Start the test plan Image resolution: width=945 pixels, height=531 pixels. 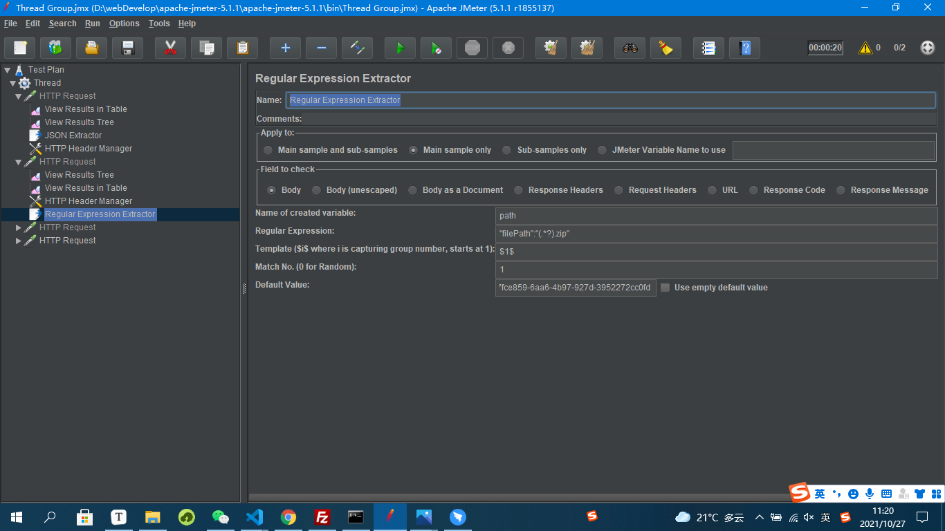(x=399, y=48)
